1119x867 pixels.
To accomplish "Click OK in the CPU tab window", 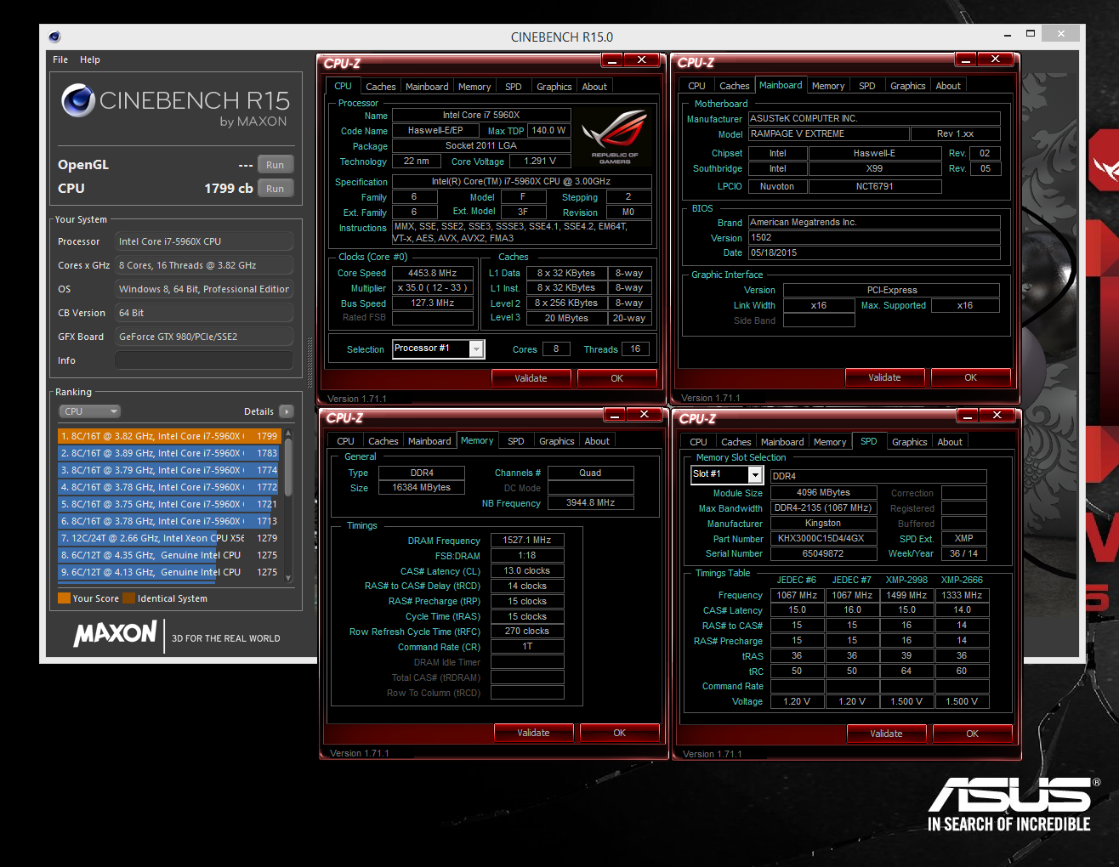I will click(x=617, y=378).
